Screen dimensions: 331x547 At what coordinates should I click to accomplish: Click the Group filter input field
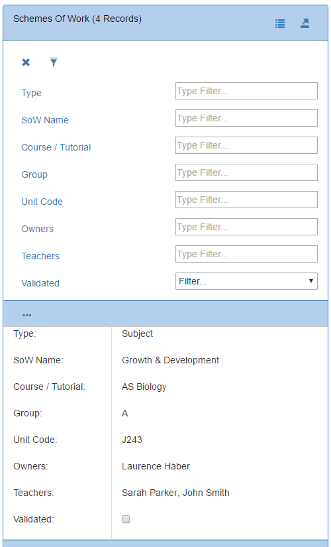(x=246, y=172)
